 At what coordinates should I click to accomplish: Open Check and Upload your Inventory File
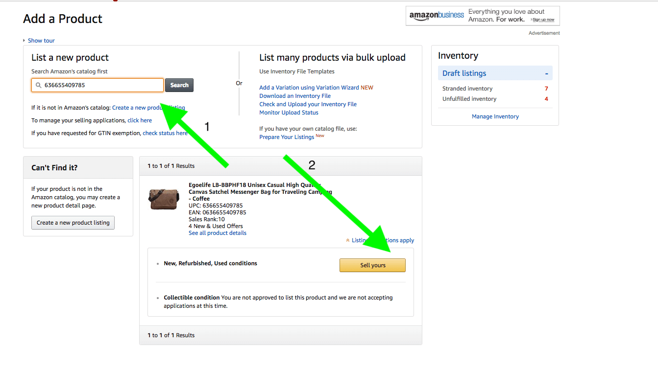(308, 104)
